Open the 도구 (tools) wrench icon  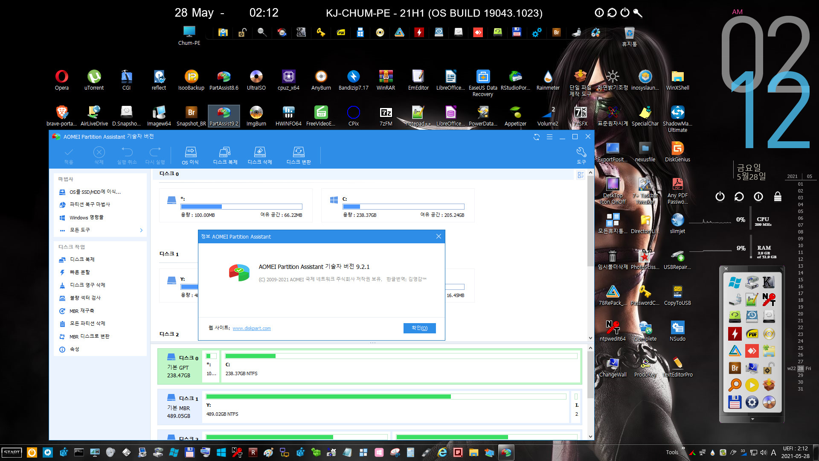tap(581, 155)
